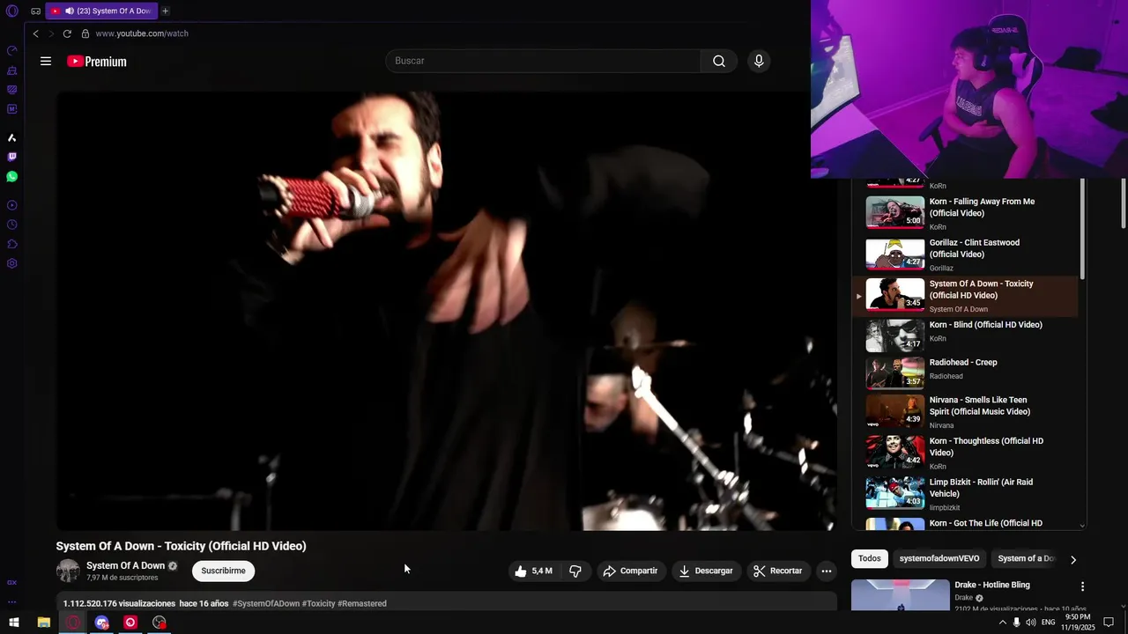Open more actions three-dot menu under video
Image resolution: width=1128 pixels, height=634 pixels.
tap(827, 571)
